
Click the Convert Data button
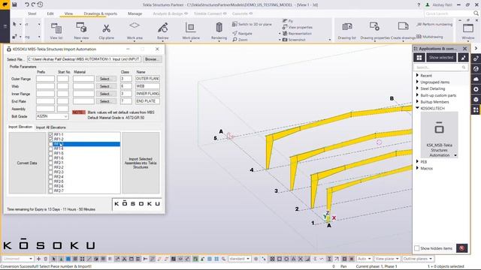tap(27, 163)
